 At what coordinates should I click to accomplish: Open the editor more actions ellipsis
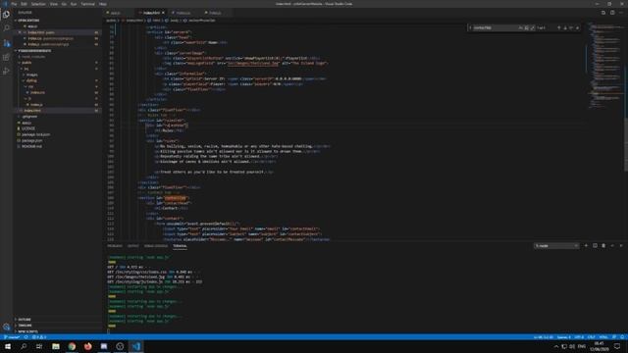621,13
